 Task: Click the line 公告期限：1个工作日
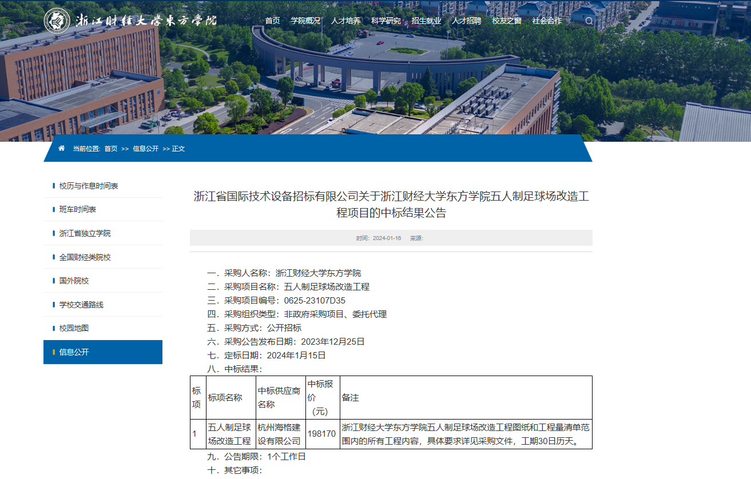(x=256, y=457)
